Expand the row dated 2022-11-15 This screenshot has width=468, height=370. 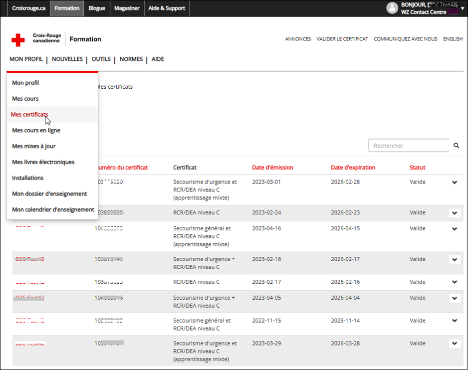coord(455,321)
